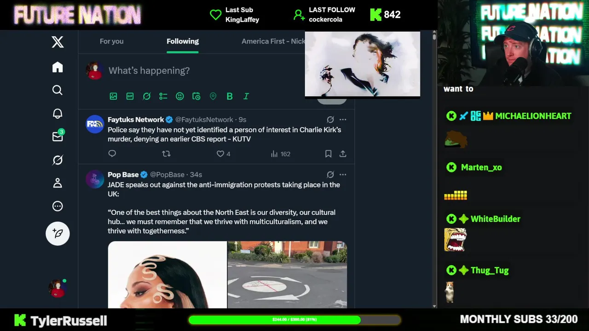Add a poll to the post
The image size is (589, 331).
click(x=163, y=96)
